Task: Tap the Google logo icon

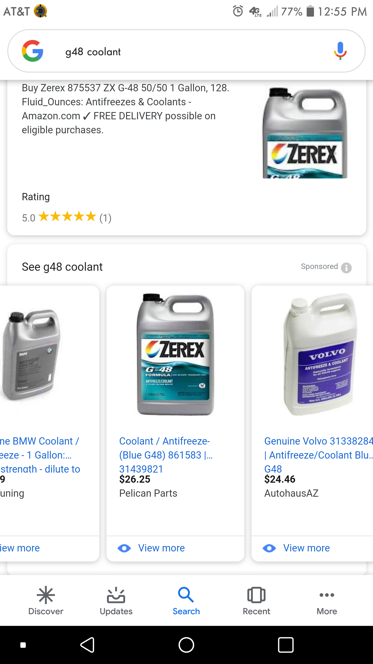Action: click(x=32, y=51)
